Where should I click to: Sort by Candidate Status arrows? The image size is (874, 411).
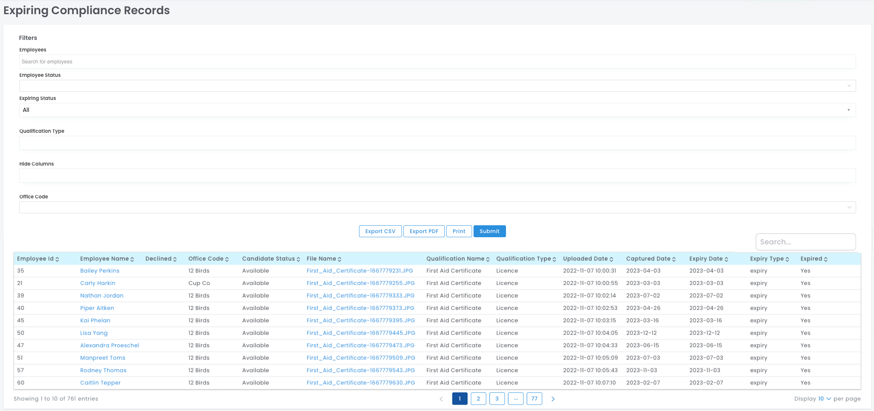(298, 259)
